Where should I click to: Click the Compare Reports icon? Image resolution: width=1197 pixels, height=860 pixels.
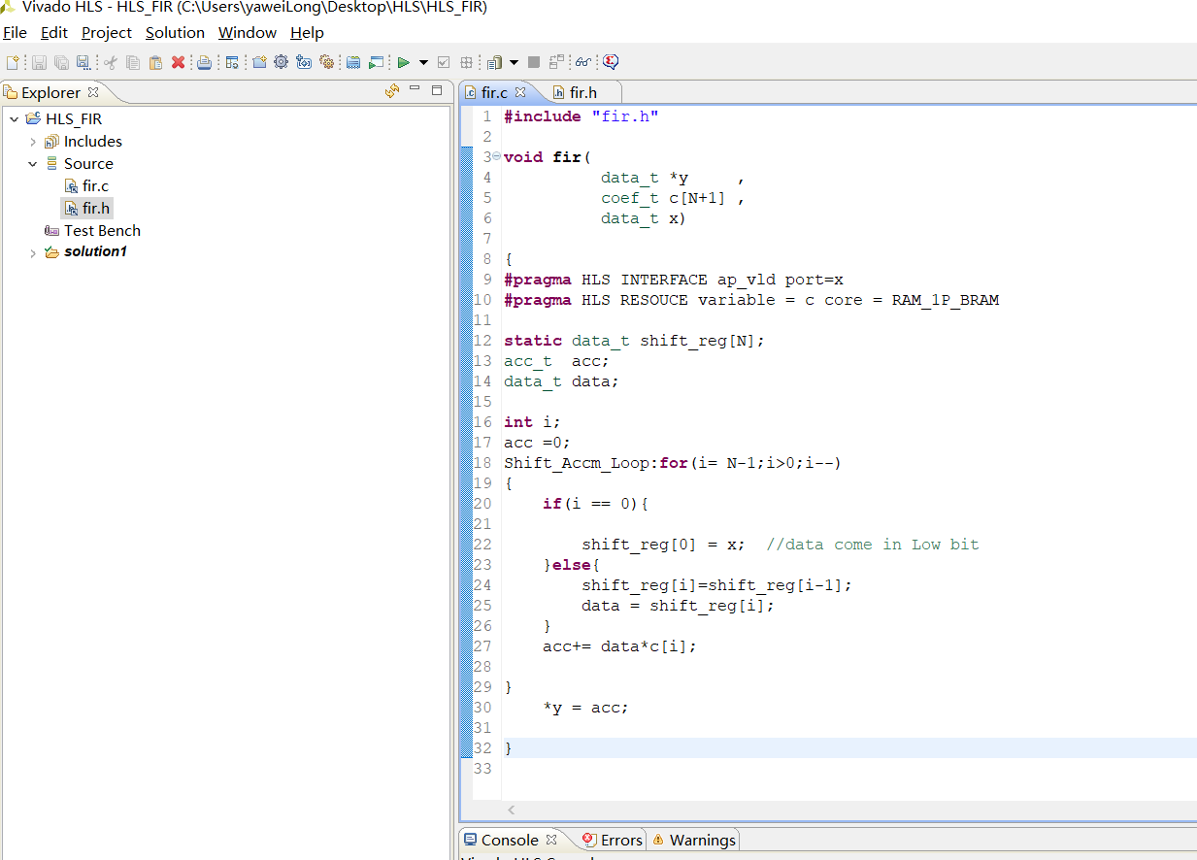pyautogui.click(x=556, y=62)
